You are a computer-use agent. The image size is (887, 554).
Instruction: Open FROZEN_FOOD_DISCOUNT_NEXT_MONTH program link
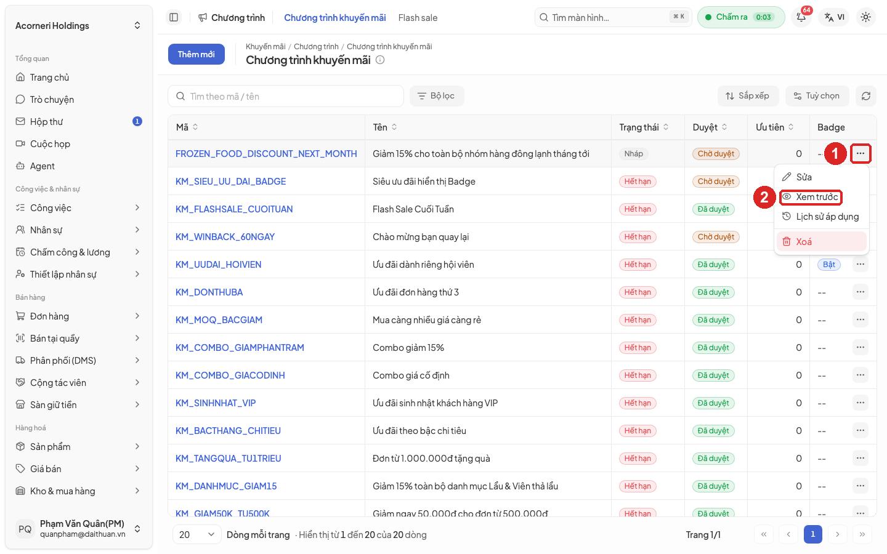click(x=266, y=154)
